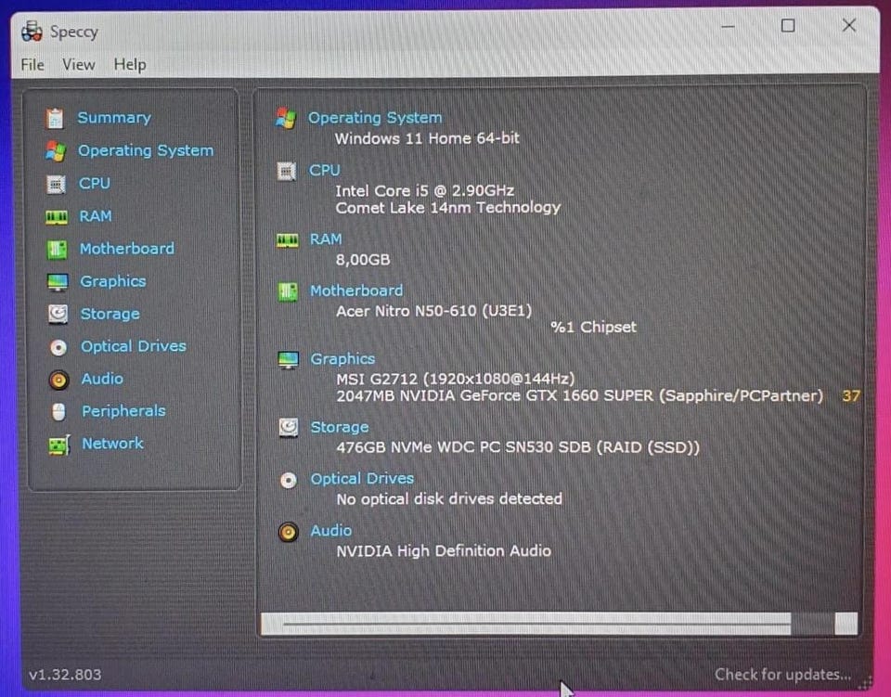Click the Operating System flag icon in sidebar
Screen dimensions: 891x697
[56, 151]
